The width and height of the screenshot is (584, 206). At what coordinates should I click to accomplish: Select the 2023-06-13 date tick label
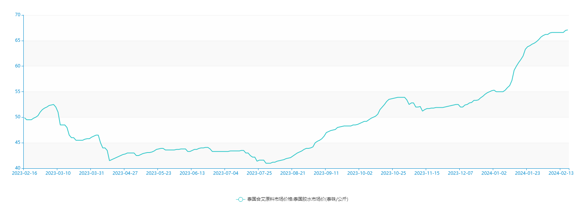click(192, 173)
